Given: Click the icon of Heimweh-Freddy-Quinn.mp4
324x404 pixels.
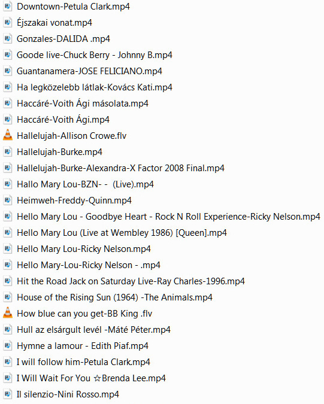Looking at the screenshot, I should point(8,200).
